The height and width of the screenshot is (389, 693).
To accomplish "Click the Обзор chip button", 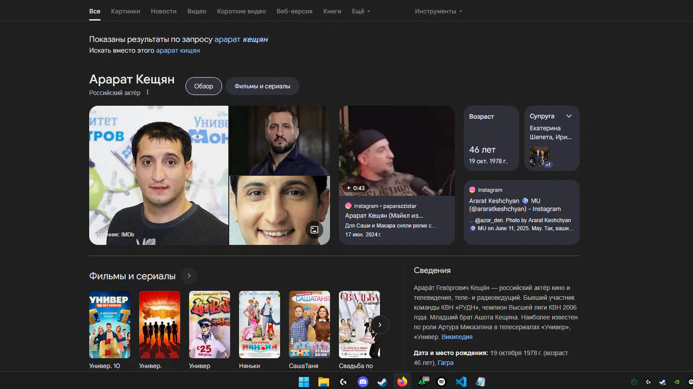I will (204, 86).
